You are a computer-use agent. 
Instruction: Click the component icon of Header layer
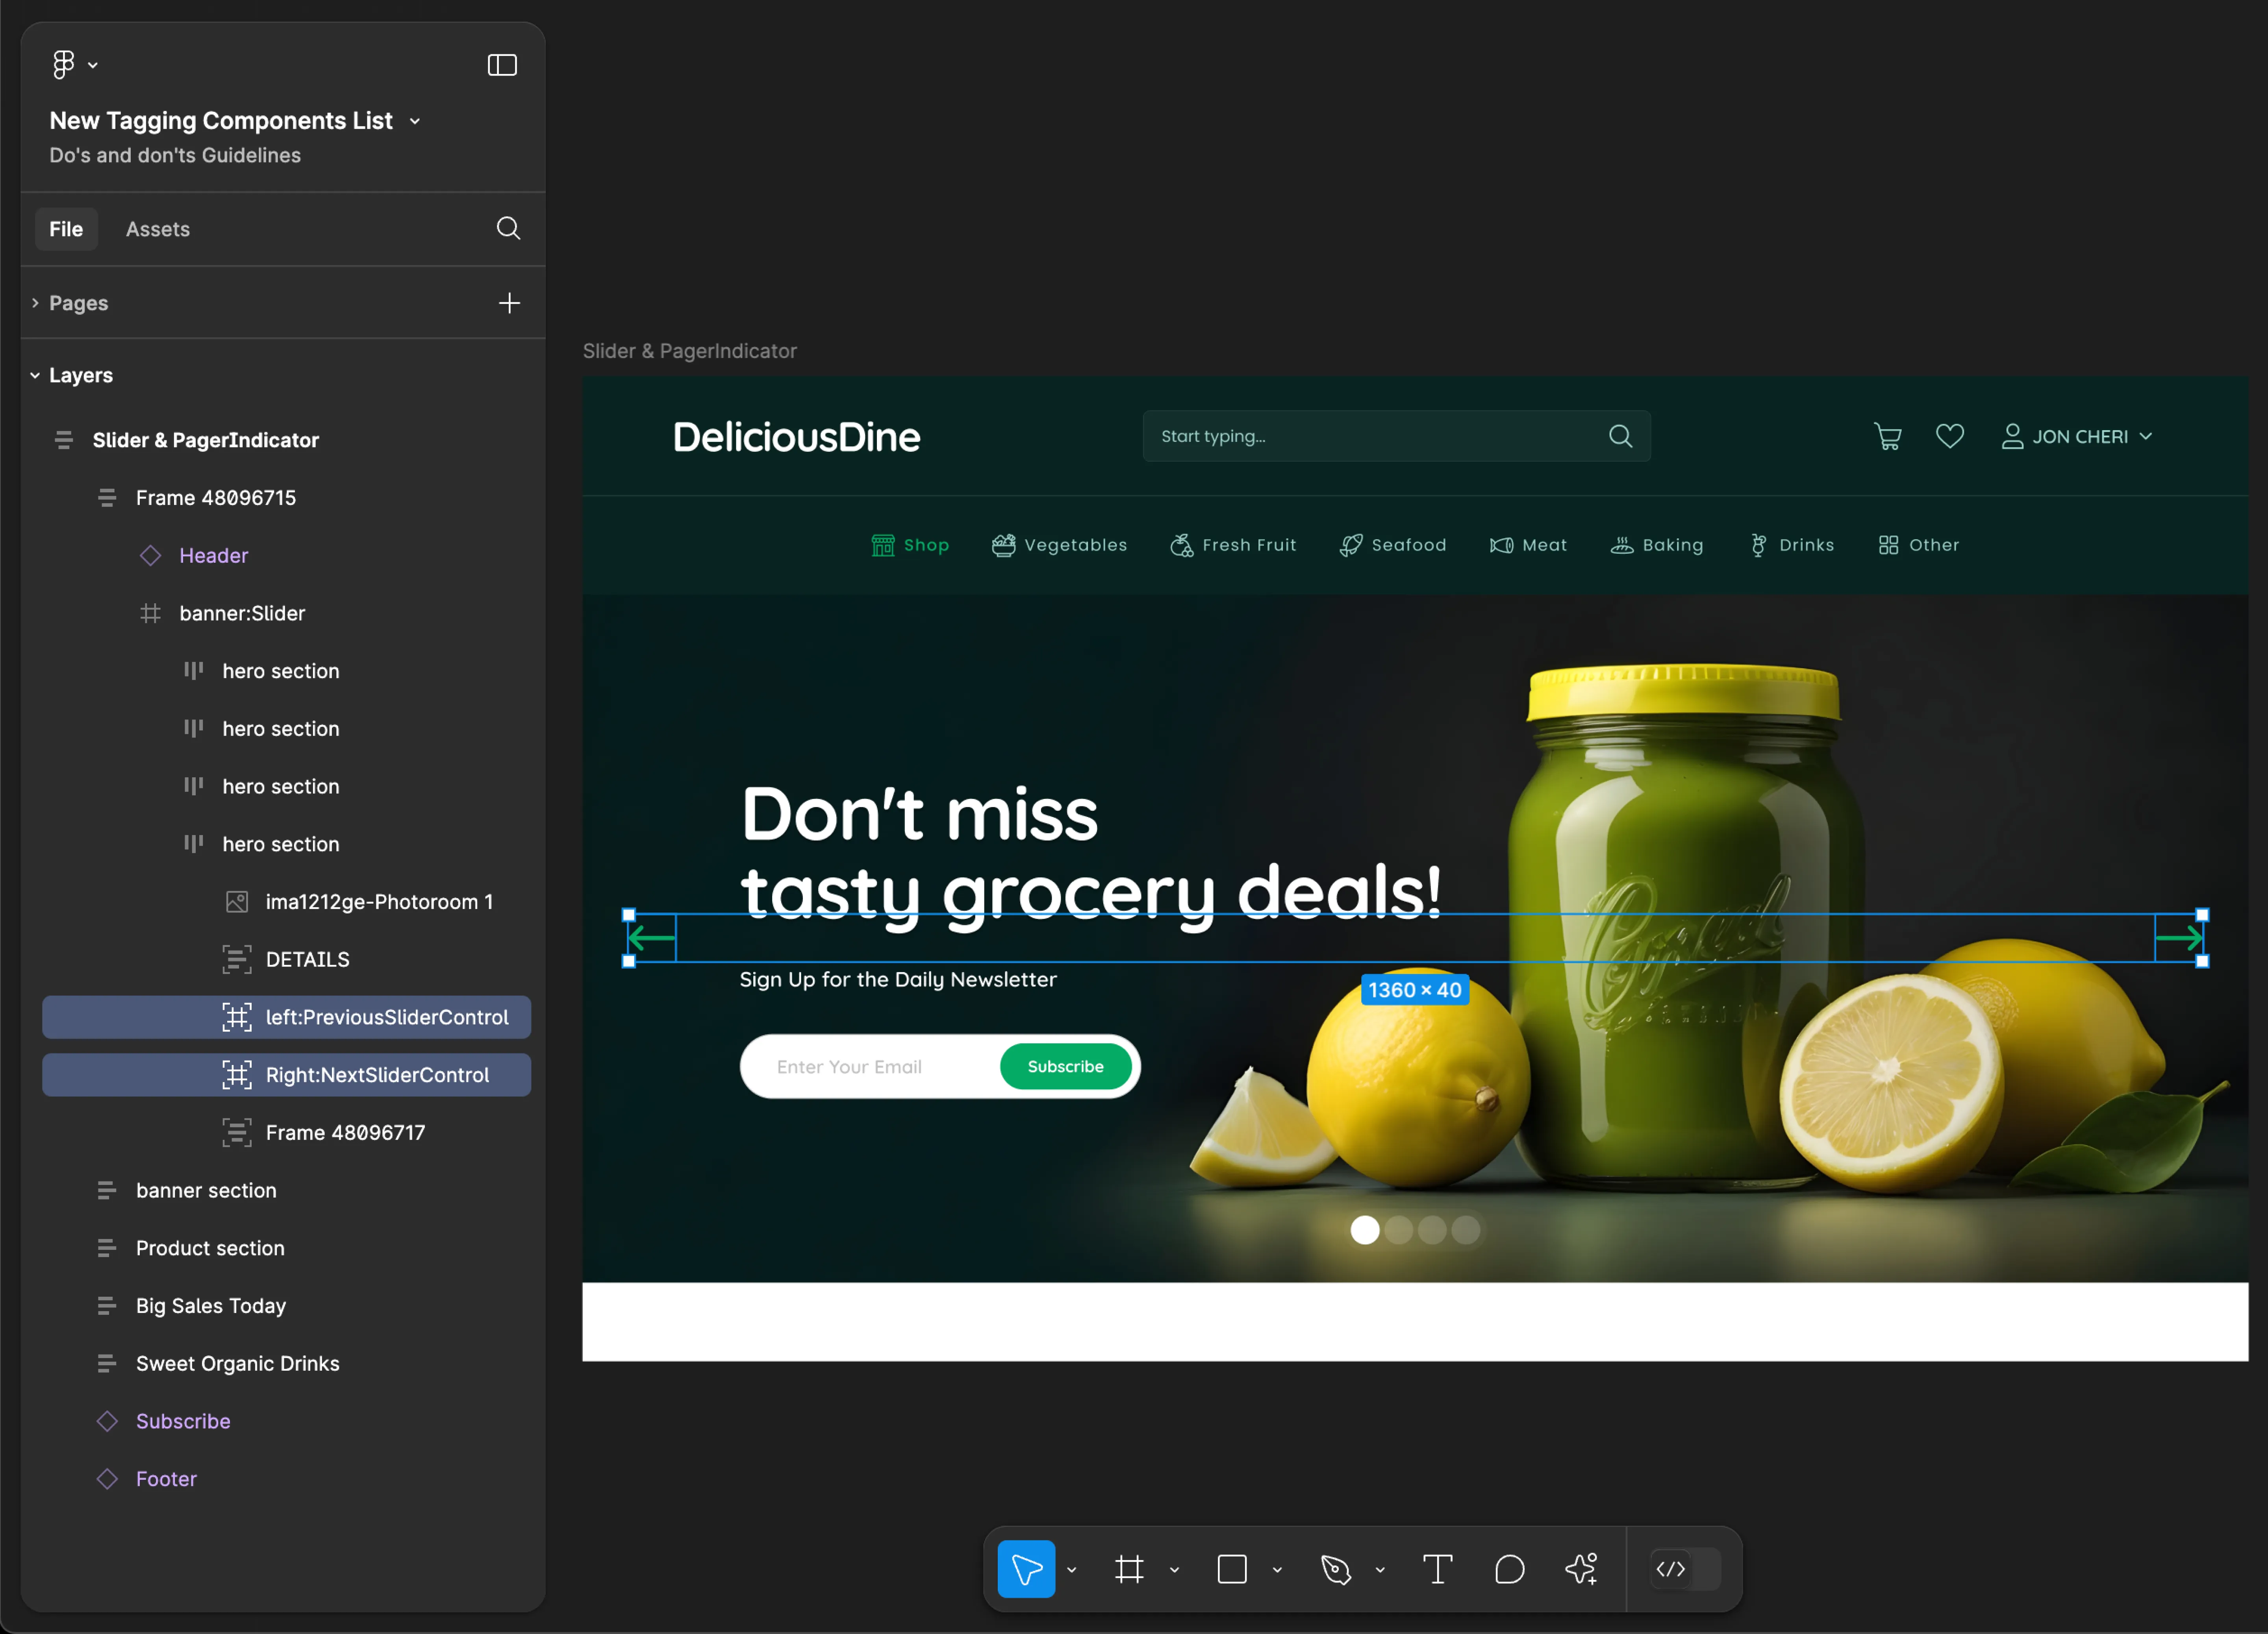click(x=150, y=556)
